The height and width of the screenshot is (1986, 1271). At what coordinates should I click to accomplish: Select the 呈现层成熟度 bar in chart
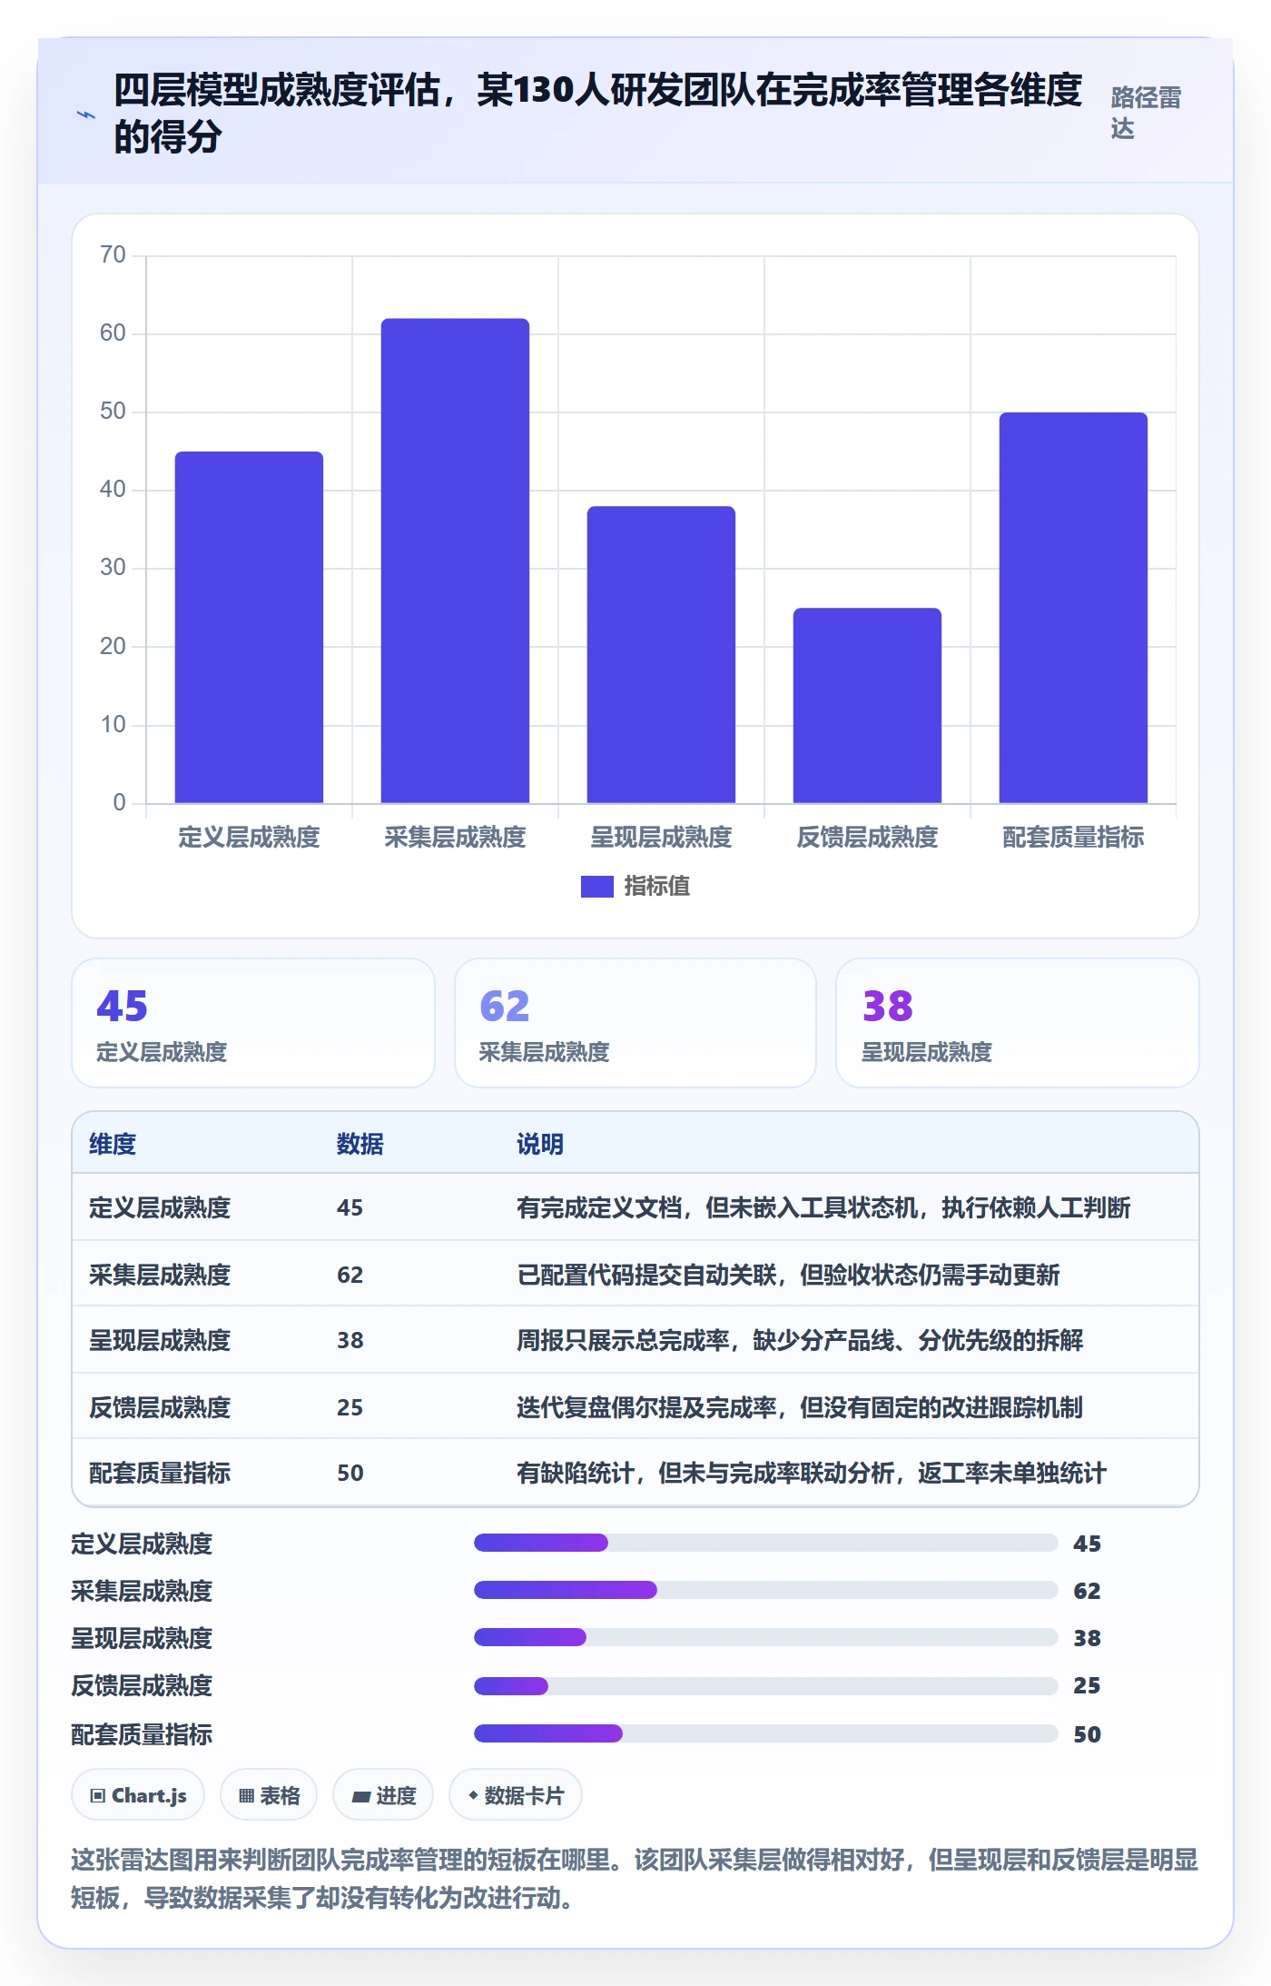pyautogui.click(x=661, y=654)
